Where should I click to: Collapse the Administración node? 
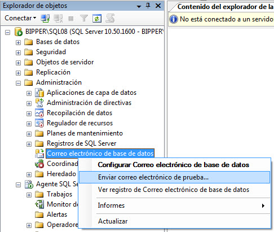[x=18, y=83]
